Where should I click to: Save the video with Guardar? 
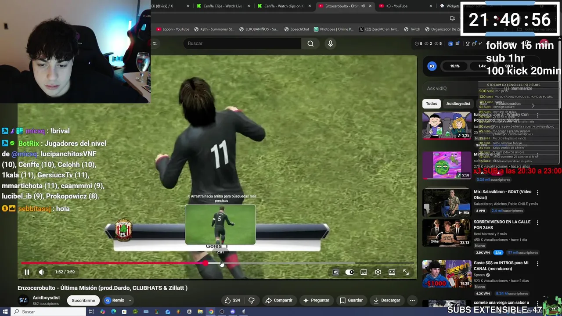tap(351, 300)
